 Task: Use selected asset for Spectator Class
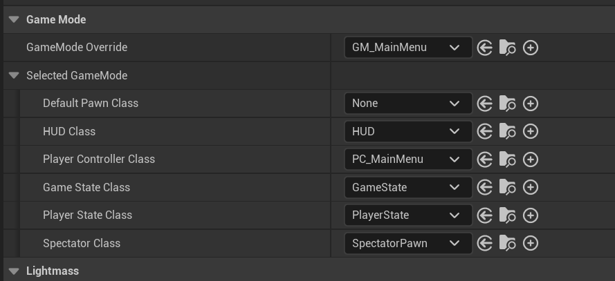[x=485, y=243]
